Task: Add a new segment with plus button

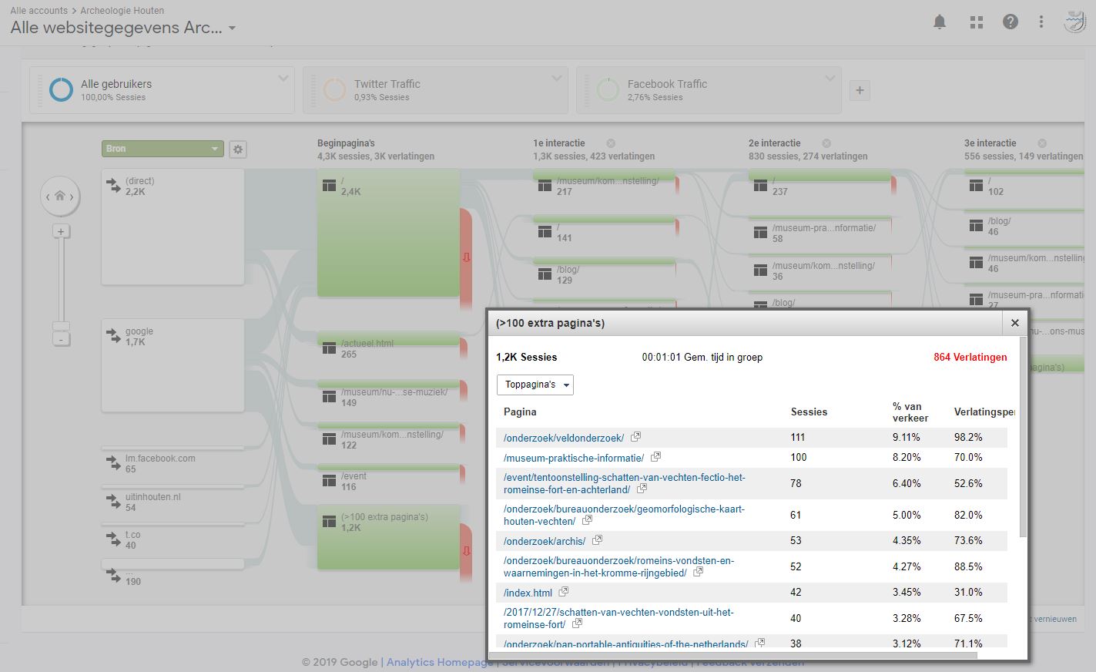Action: tap(860, 91)
